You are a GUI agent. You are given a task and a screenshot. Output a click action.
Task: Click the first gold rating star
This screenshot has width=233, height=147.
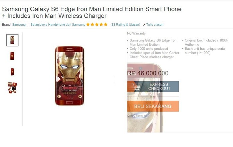pos(88,24)
